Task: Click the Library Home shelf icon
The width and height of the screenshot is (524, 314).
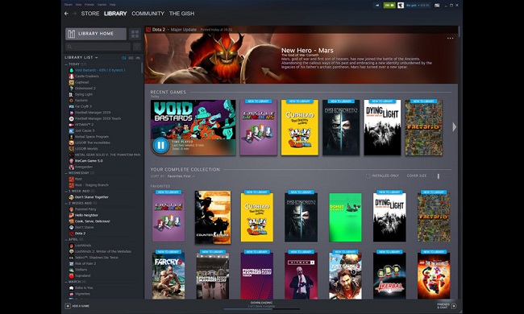Action: tap(72, 34)
